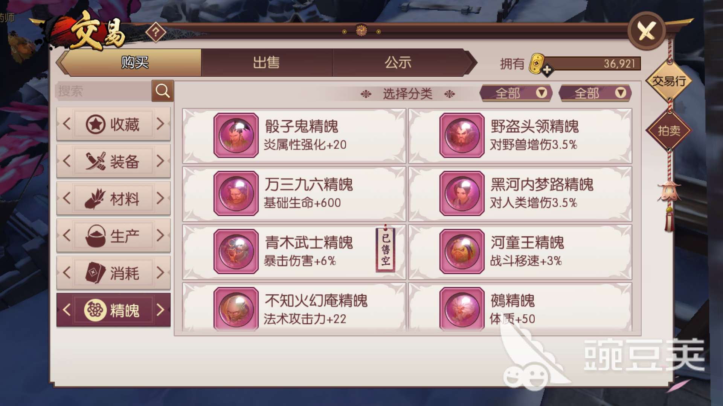Open the second 全部 filter dropdown
Viewport: 723px width, 406px height.
pos(595,93)
